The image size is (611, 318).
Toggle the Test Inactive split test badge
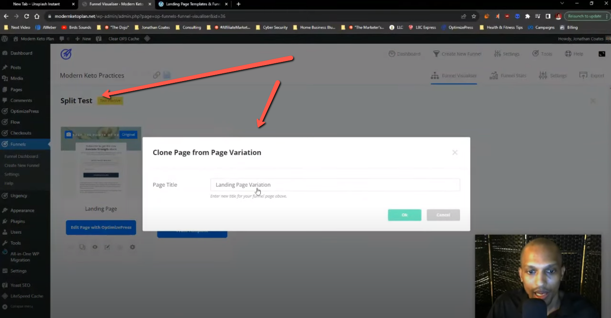(110, 100)
